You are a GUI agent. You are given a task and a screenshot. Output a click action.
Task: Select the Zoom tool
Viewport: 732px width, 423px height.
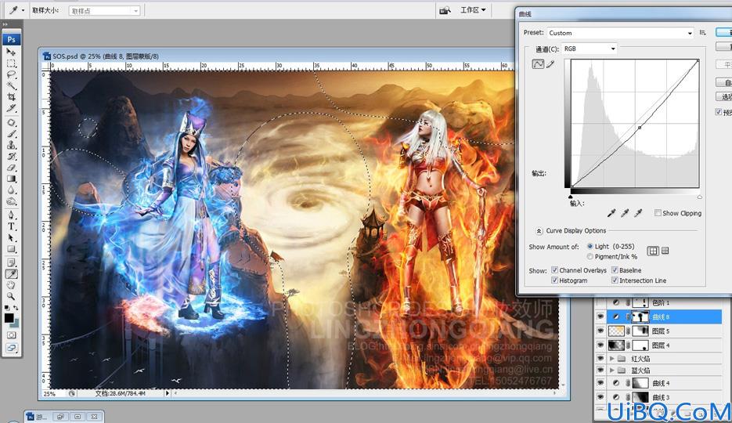[11, 296]
